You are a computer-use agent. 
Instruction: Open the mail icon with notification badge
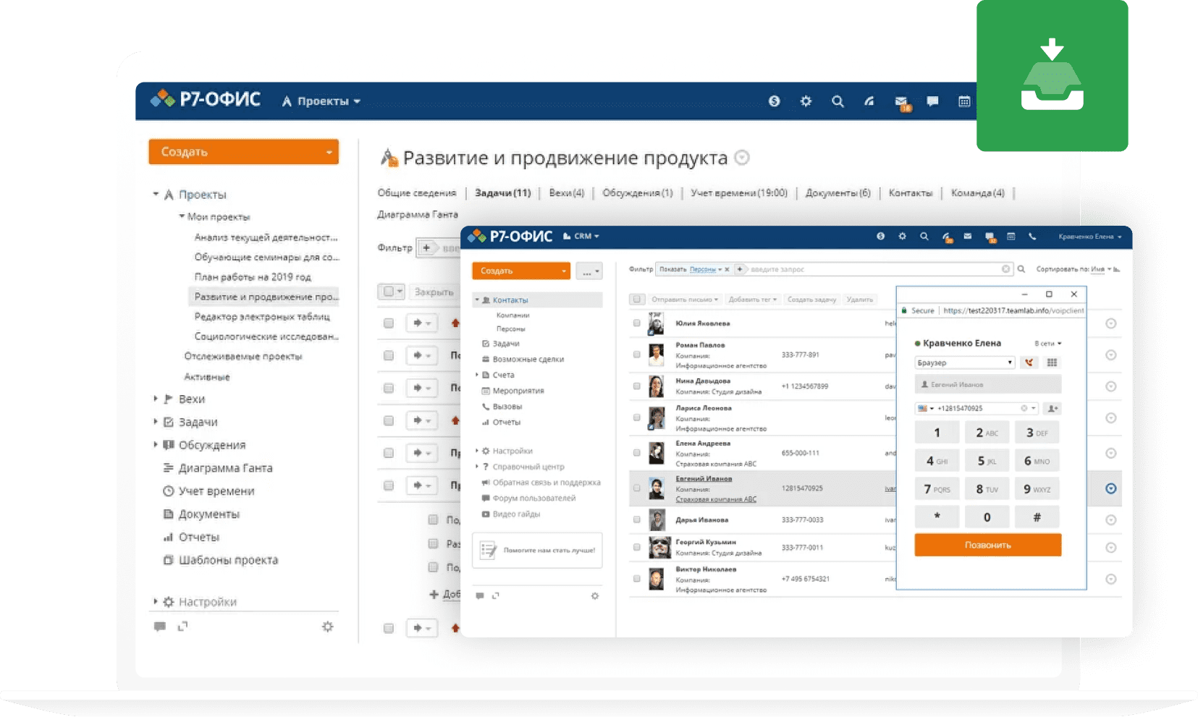point(901,102)
